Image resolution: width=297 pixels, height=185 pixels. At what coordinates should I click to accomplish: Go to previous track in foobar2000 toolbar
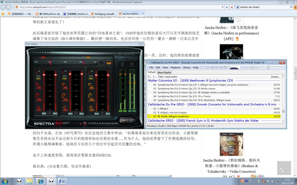[217, 67]
